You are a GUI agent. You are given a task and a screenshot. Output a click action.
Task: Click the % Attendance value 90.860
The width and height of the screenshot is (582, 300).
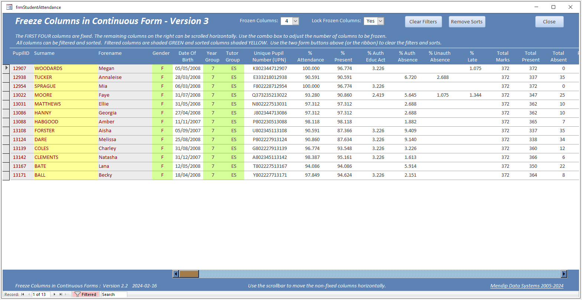(x=312, y=139)
